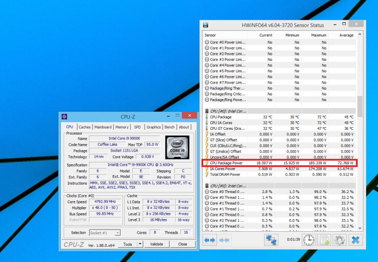Click the thermometer icon beside CPU GT Cores
Image resolution: width=378 pixels, height=262 pixels.
206,128
